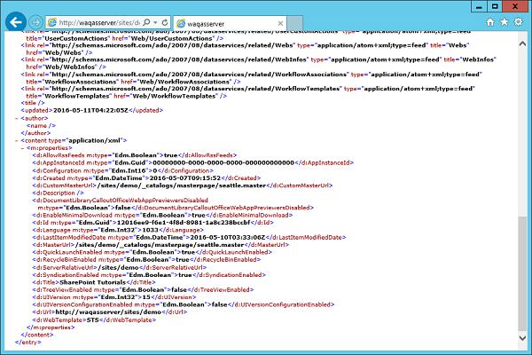Click the d:Language value 1033

point(151,230)
